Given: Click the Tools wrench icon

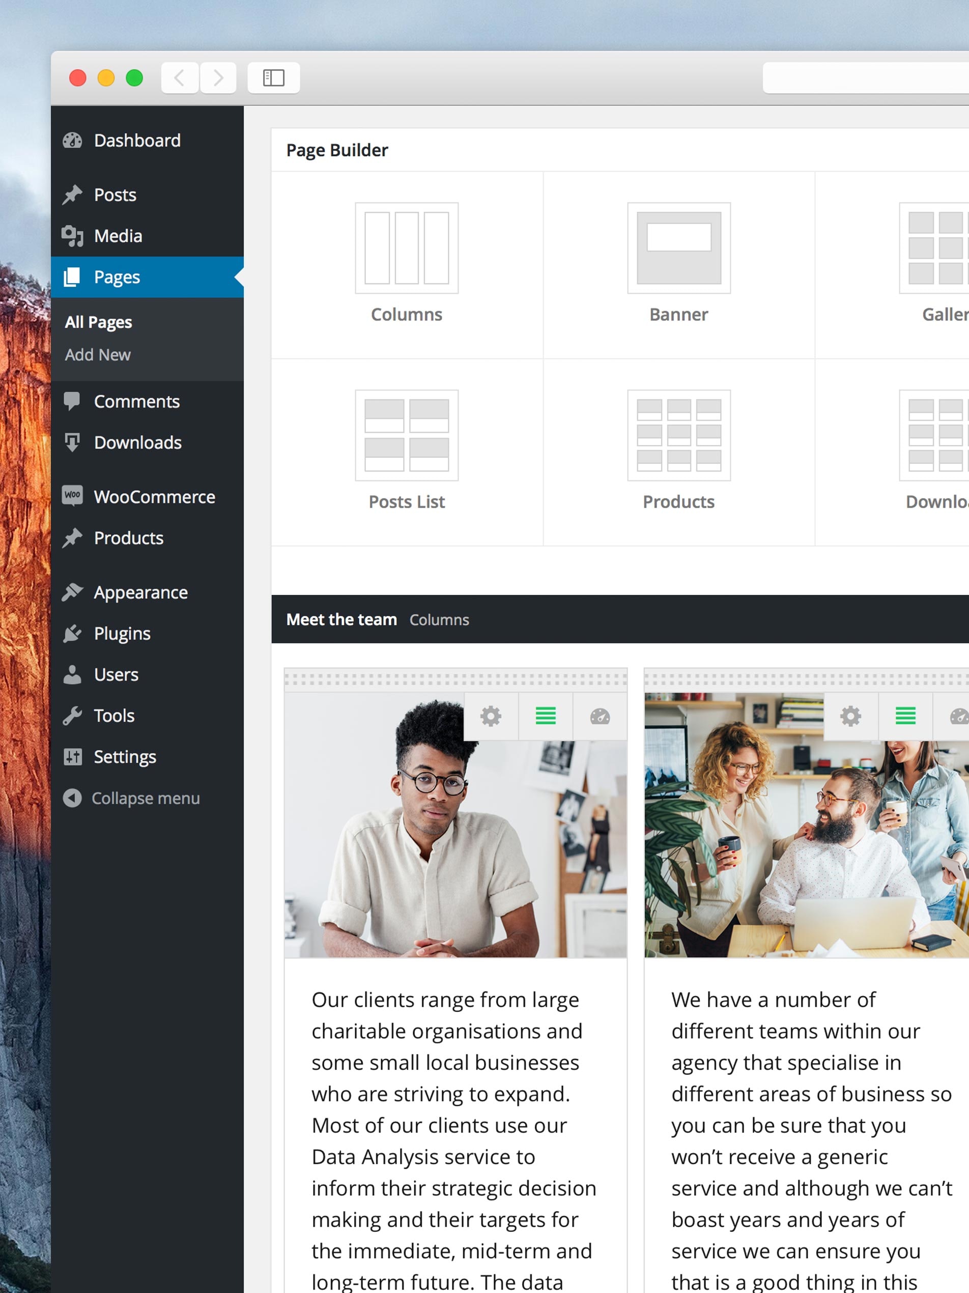Looking at the screenshot, I should (72, 716).
